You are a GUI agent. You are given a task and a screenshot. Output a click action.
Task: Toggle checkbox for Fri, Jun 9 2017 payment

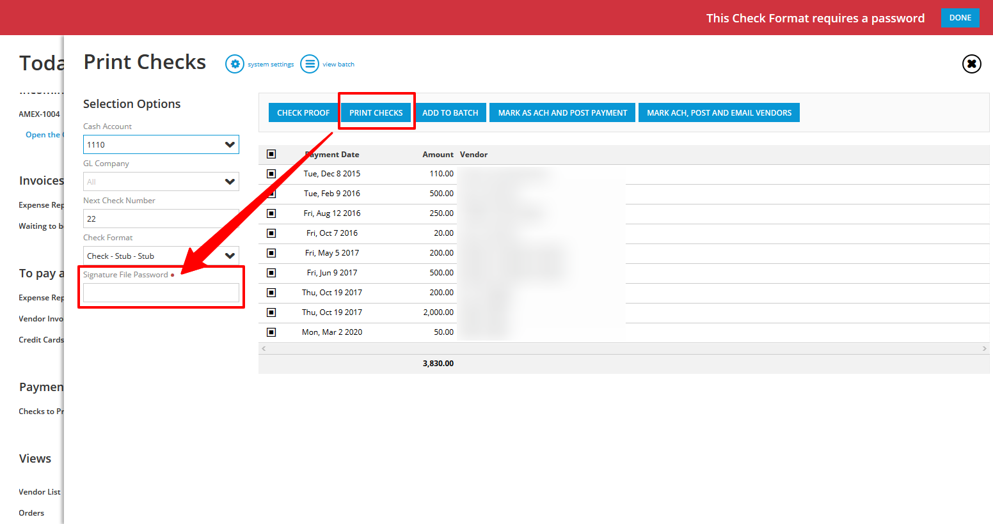point(271,273)
